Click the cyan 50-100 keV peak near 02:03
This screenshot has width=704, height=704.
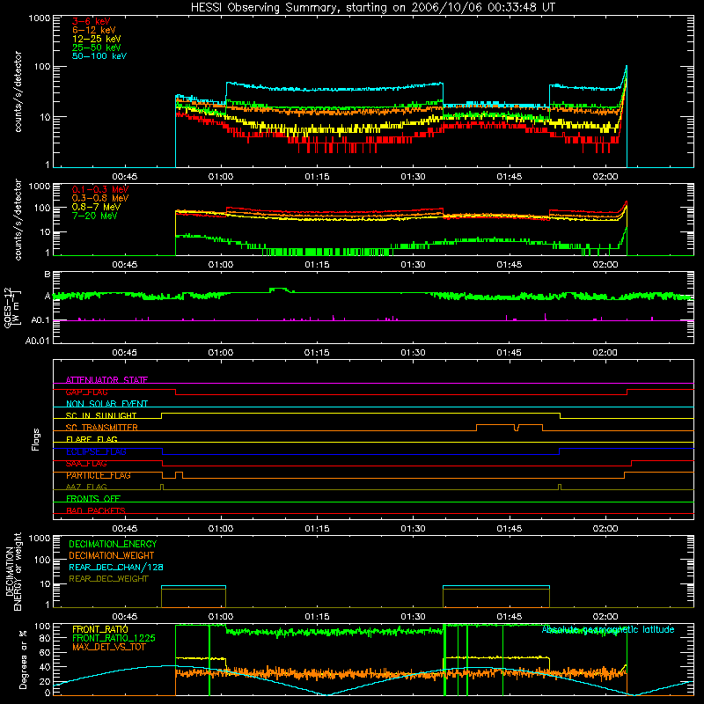626,68
